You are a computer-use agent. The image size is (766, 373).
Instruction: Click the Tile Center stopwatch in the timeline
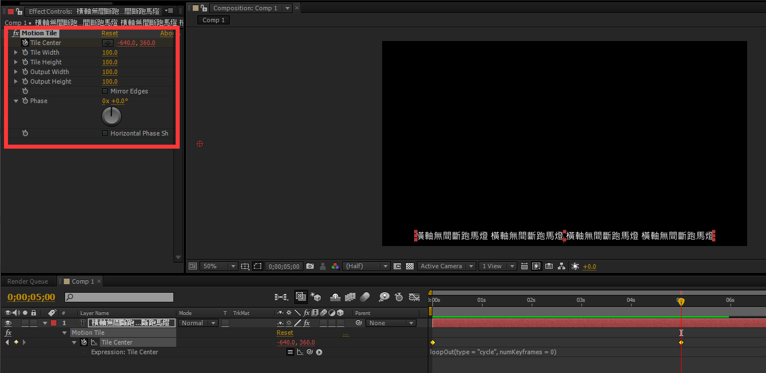pos(84,342)
